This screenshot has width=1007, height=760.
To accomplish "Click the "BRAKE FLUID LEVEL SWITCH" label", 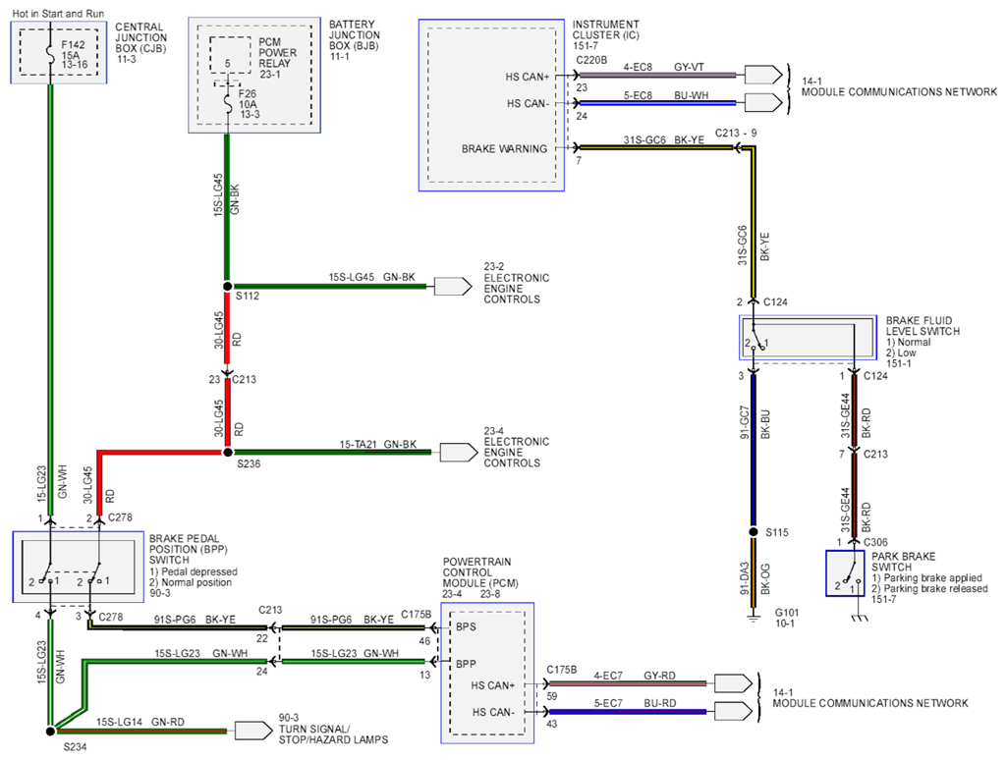I will coord(923,326).
